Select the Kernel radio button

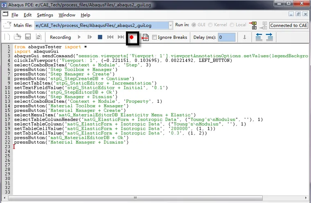pos(210,25)
